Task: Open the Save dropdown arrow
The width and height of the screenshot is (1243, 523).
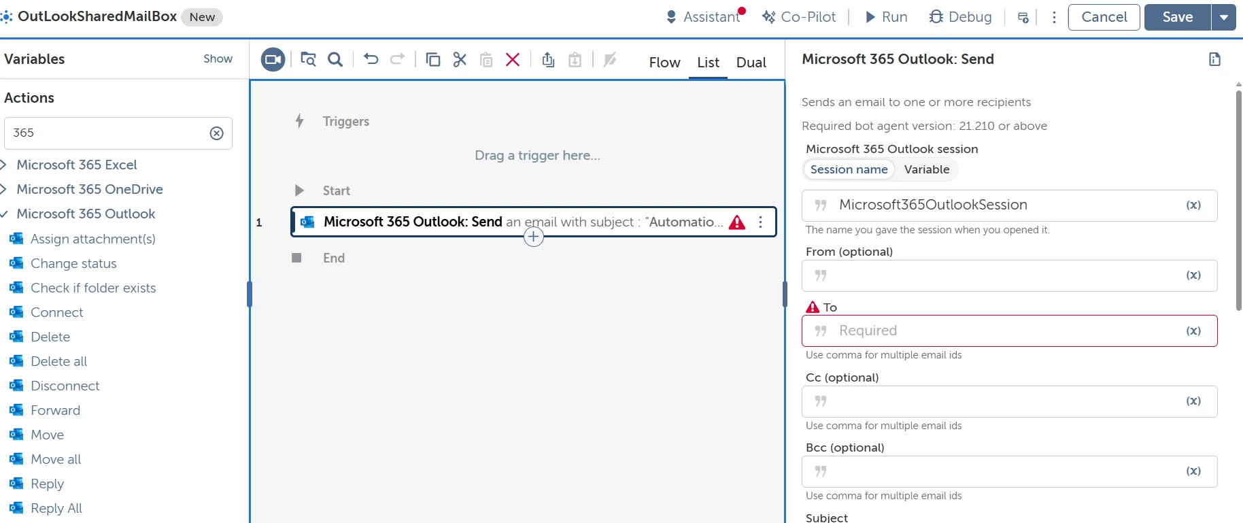Action: [x=1223, y=17]
